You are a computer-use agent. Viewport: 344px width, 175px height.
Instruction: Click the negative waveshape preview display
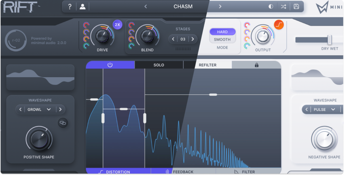(x=317, y=77)
